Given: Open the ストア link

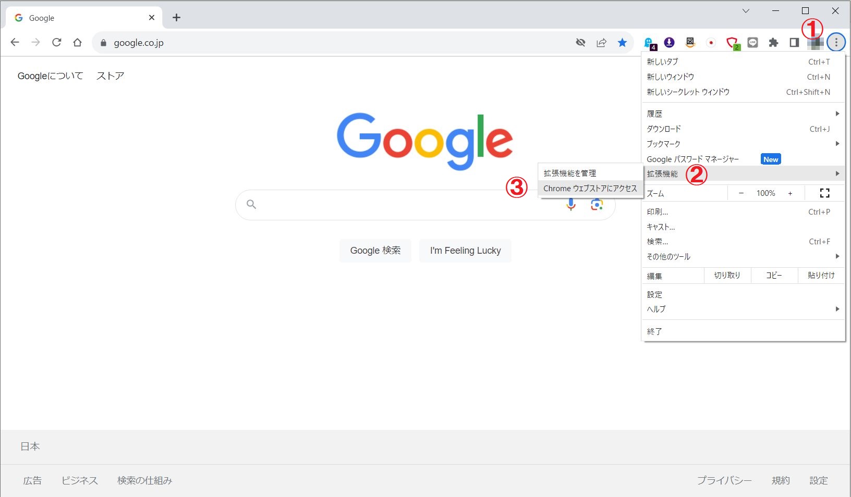Looking at the screenshot, I should coord(111,76).
